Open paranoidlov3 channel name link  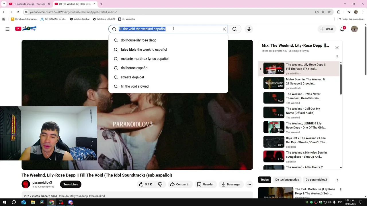pos(42,183)
